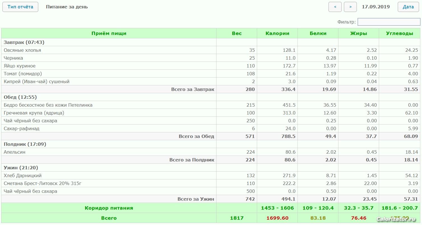Click the Коридор питания label
This screenshot has height=225, width=422.
click(109, 208)
